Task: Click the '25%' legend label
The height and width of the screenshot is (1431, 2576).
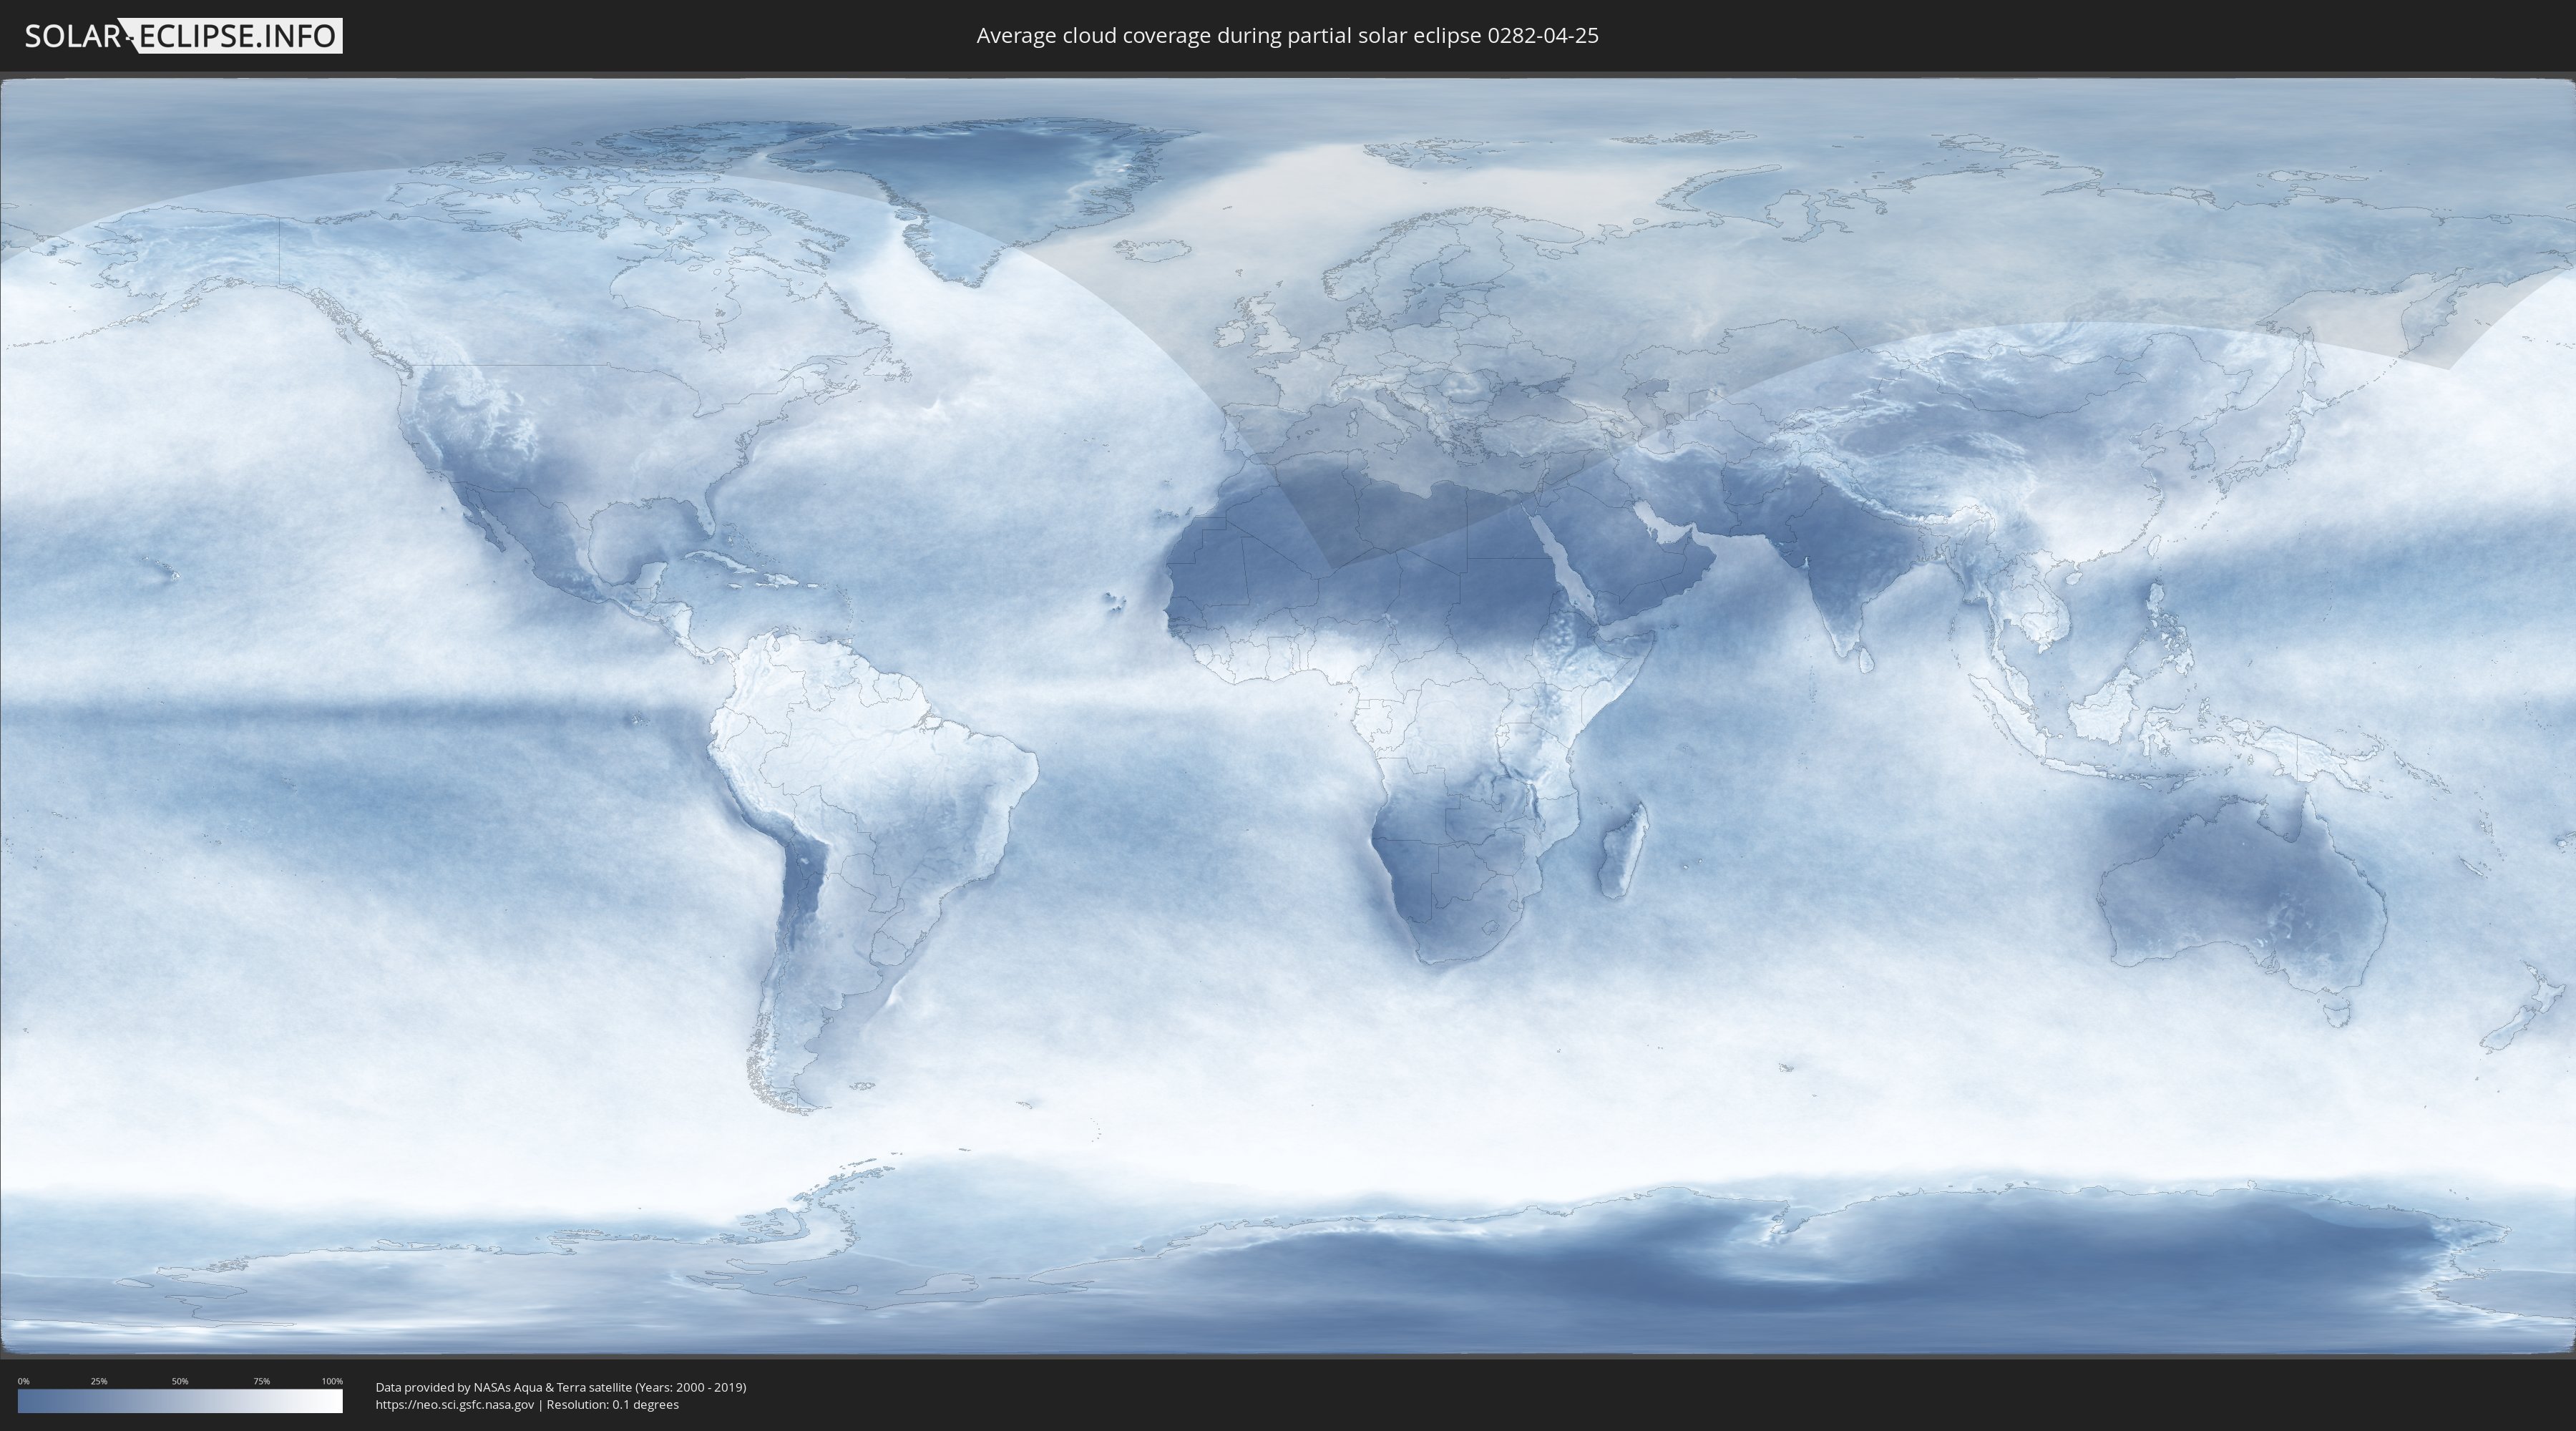Action: coord(99,1381)
